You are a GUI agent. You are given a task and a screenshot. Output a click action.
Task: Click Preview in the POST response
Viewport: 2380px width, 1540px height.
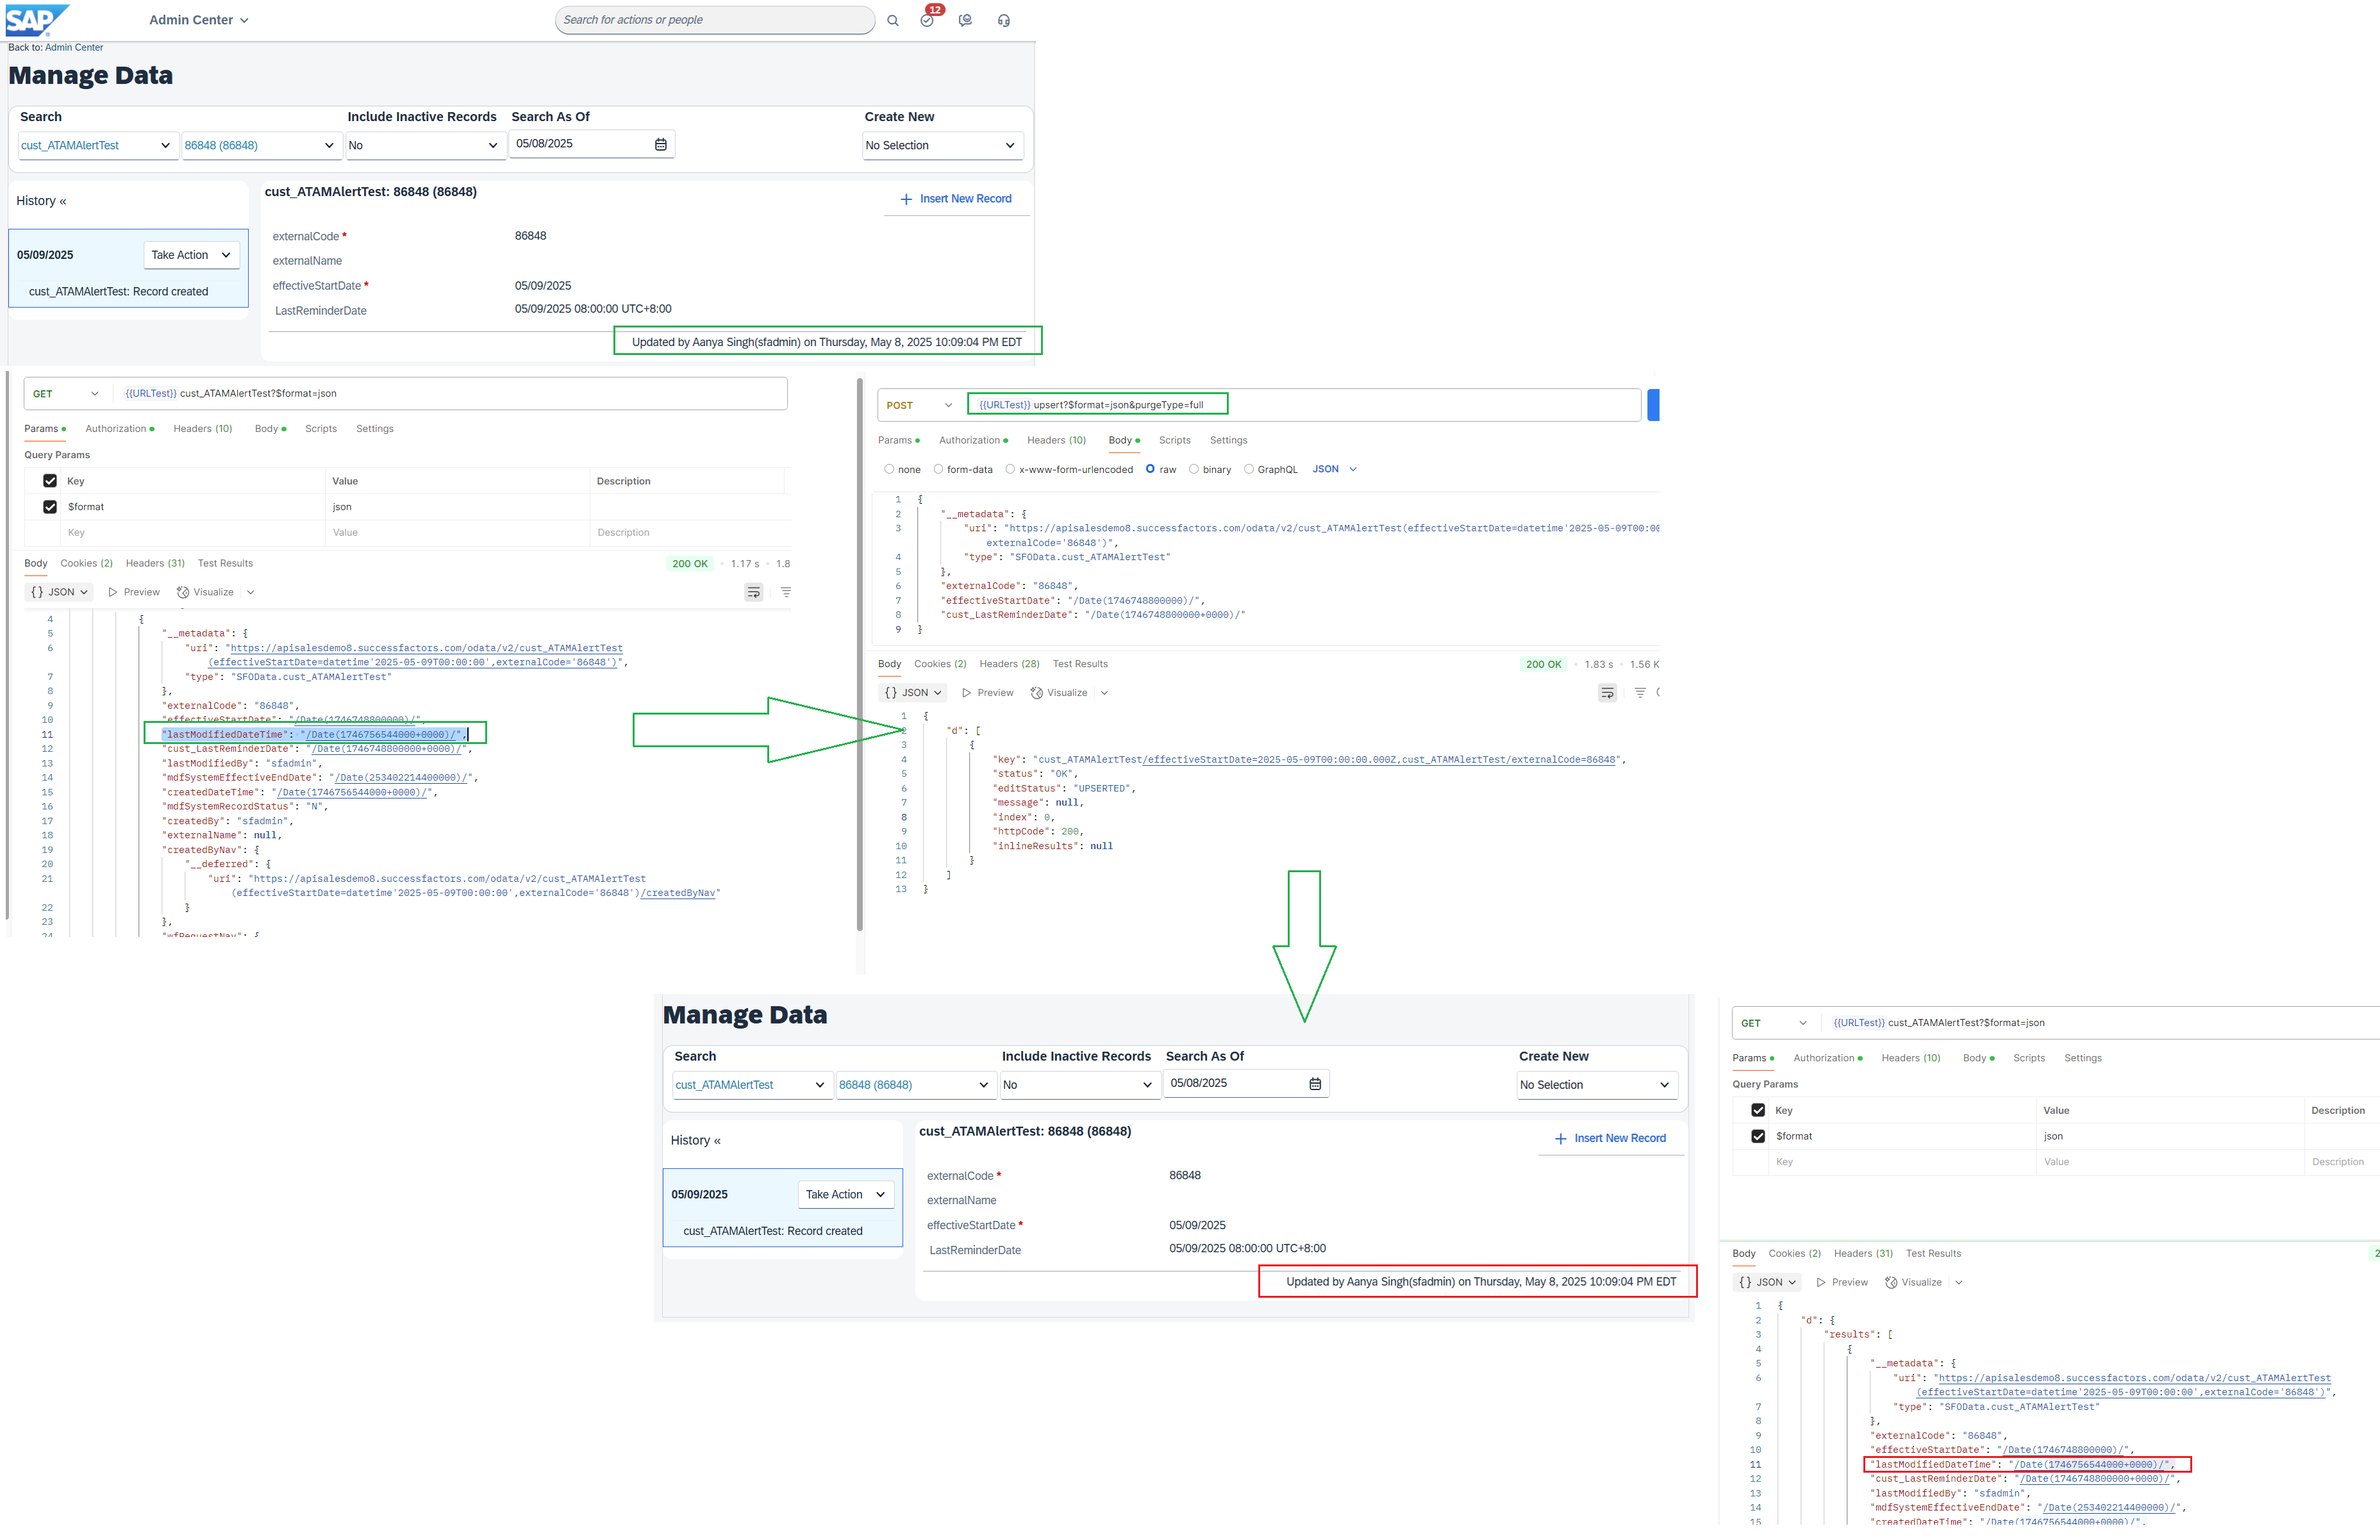coord(988,693)
